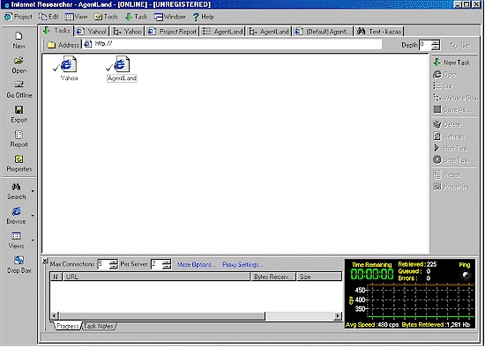485x347 pixels.
Task: Click the New project icon in sidebar
Action: point(19,36)
